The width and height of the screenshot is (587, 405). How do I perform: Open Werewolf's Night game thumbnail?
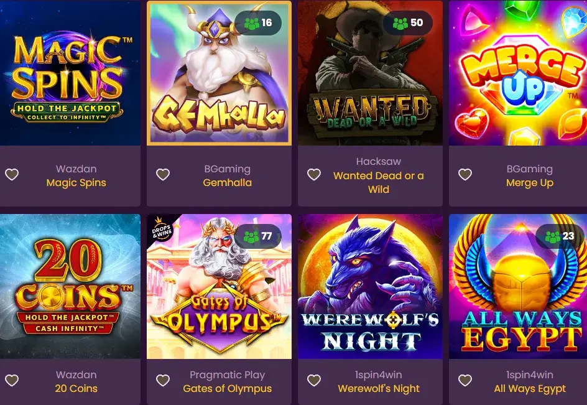pyautogui.click(x=370, y=287)
